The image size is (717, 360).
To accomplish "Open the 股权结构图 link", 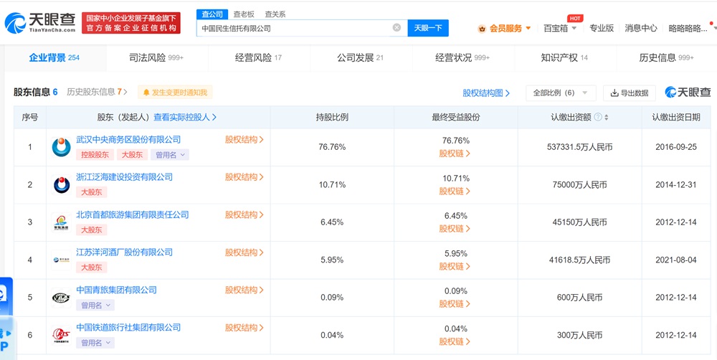I will pyautogui.click(x=486, y=93).
